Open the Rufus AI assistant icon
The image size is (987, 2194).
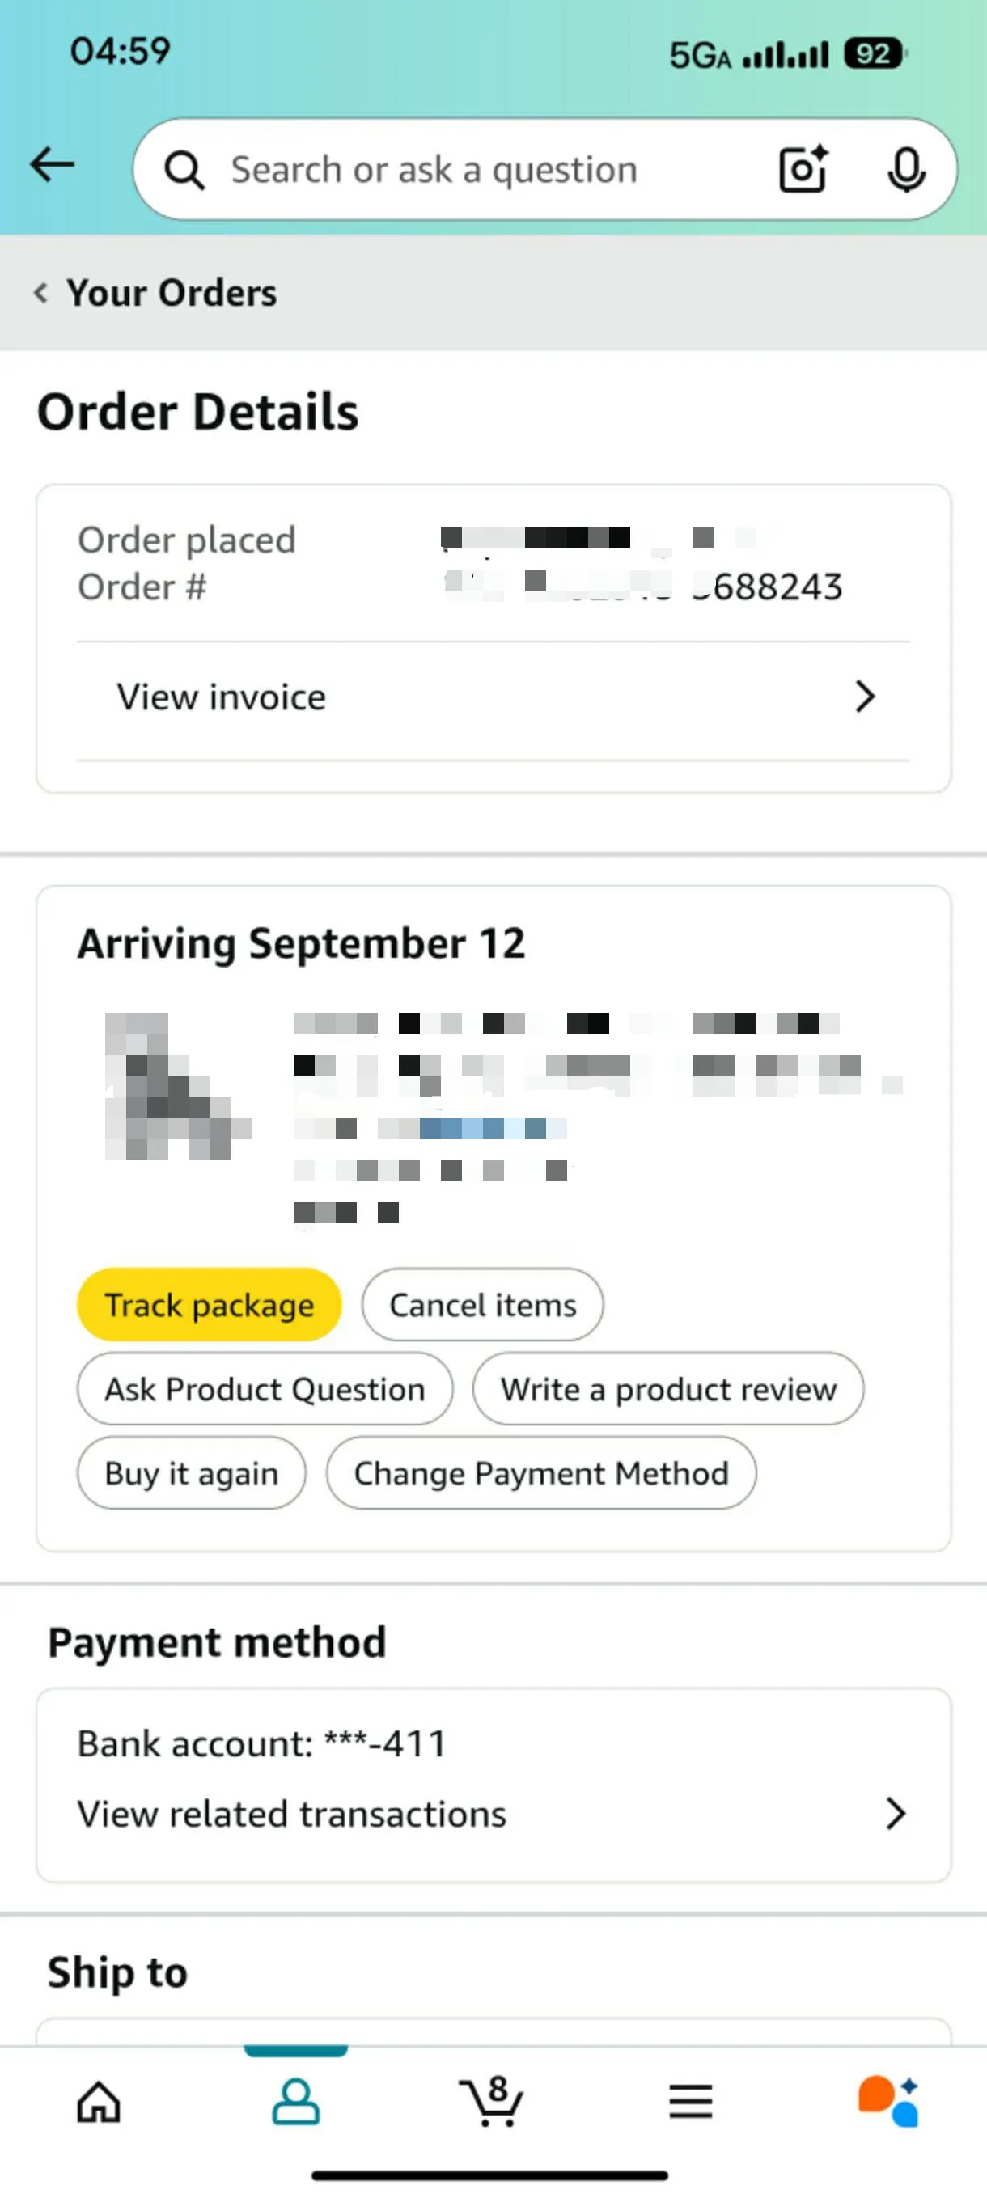(887, 2101)
